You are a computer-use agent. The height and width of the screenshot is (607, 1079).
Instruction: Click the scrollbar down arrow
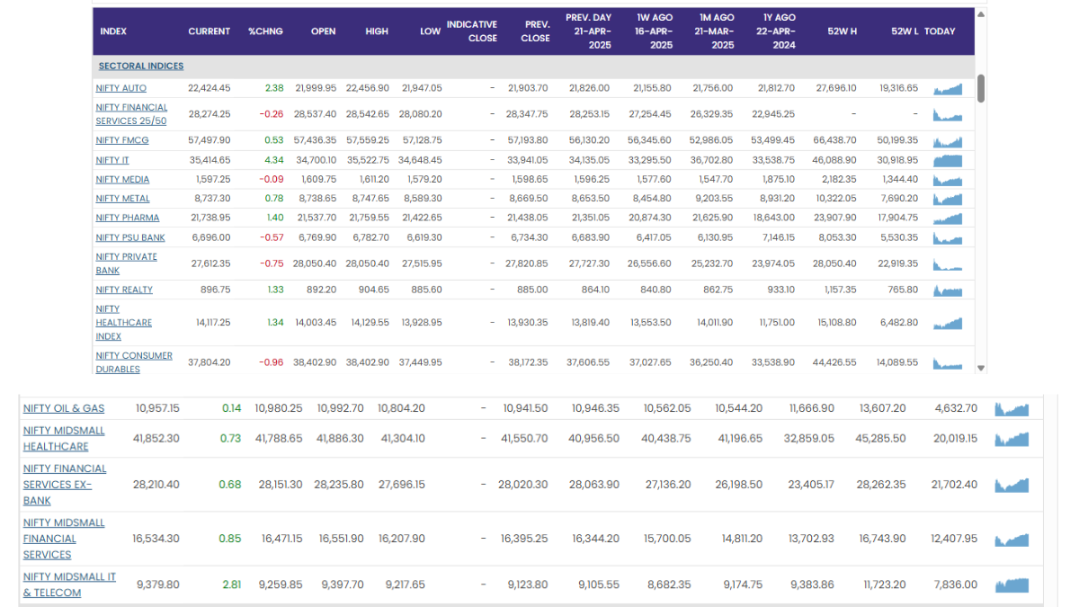tap(981, 368)
